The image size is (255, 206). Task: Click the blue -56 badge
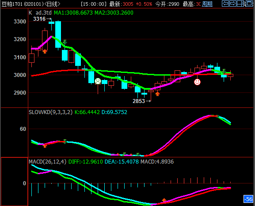coord(248,199)
